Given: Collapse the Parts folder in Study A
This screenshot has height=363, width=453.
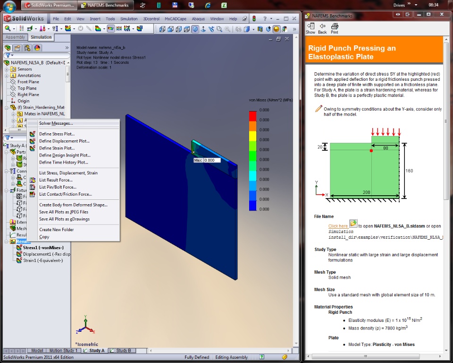Looking at the screenshot, I should point(6,152).
